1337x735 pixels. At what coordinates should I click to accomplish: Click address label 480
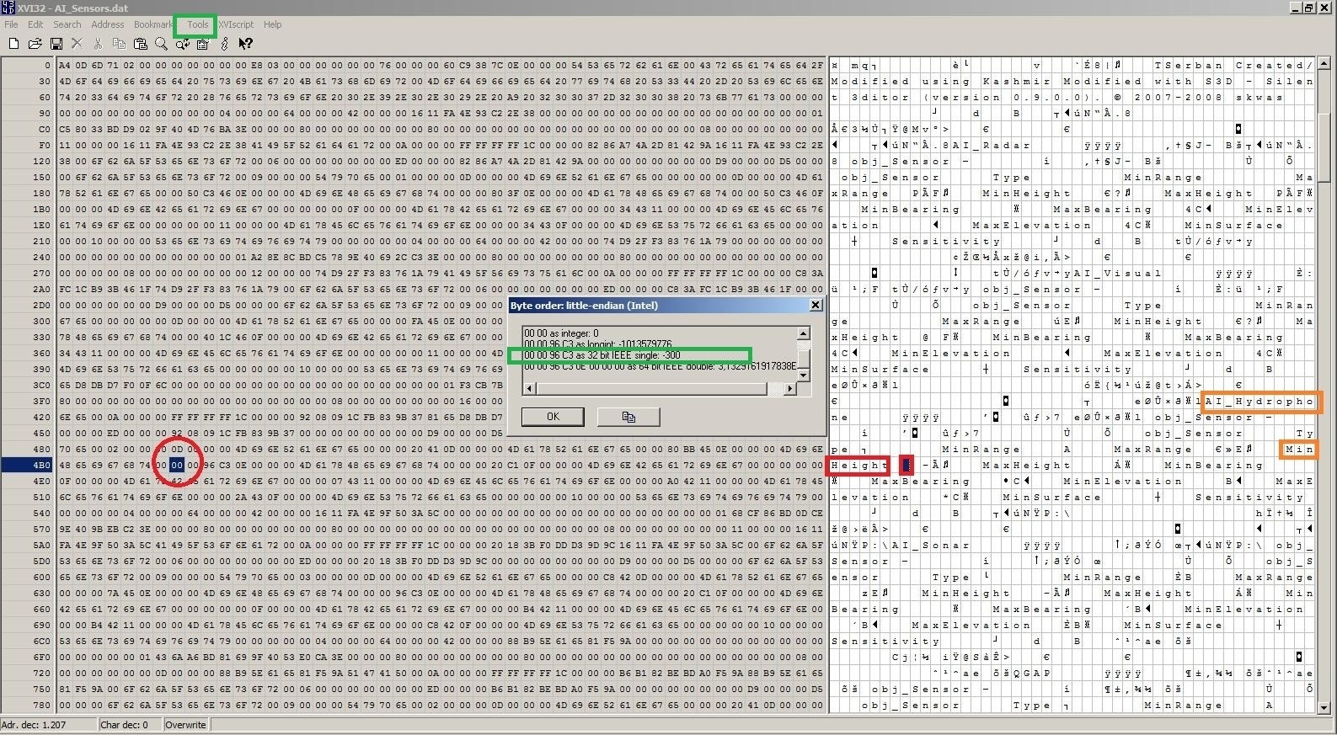42,449
